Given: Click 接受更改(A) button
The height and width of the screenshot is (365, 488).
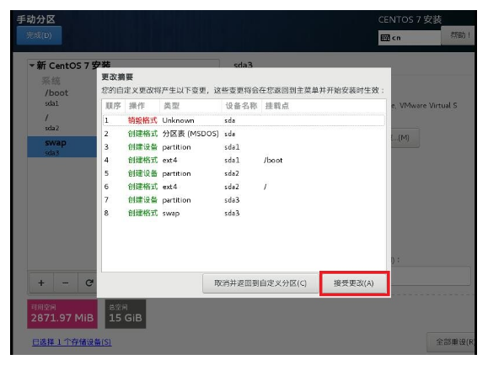Looking at the screenshot, I should coord(354,283).
